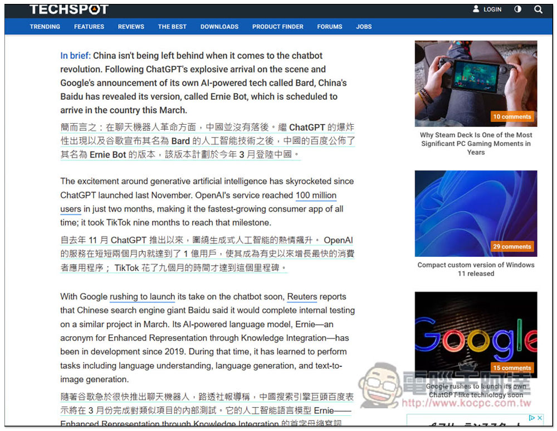Click the AdChoices triangle icon
This screenshot has height=431, width=557.
click(532, 418)
